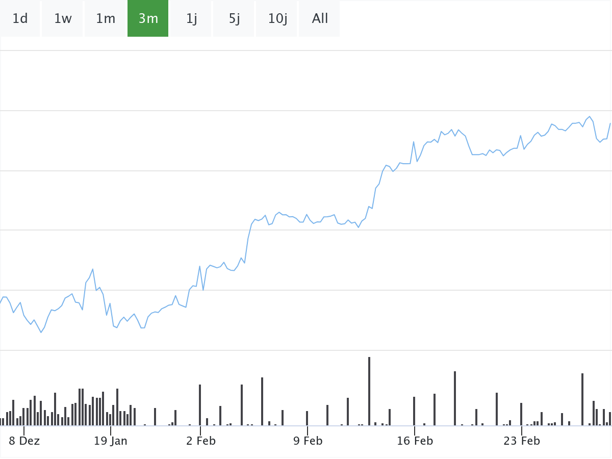Pick the "16 Feb" date label
Viewport: 612px width, 459px height.
[x=415, y=441]
